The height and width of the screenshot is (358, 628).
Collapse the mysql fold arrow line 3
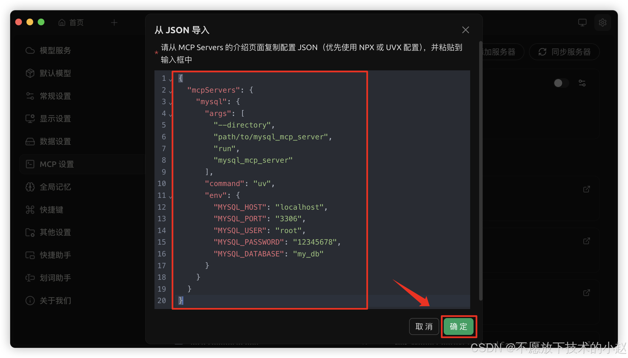click(x=170, y=103)
